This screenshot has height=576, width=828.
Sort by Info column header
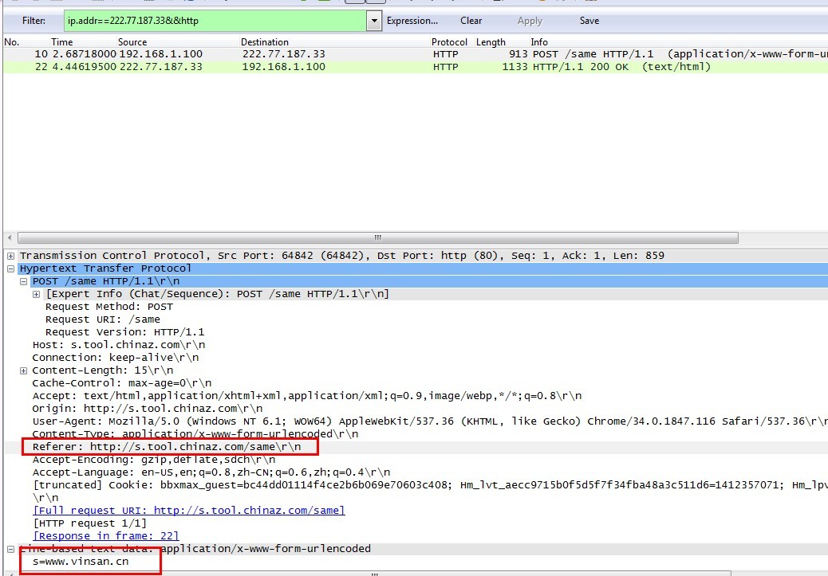pyautogui.click(x=539, y=42)
